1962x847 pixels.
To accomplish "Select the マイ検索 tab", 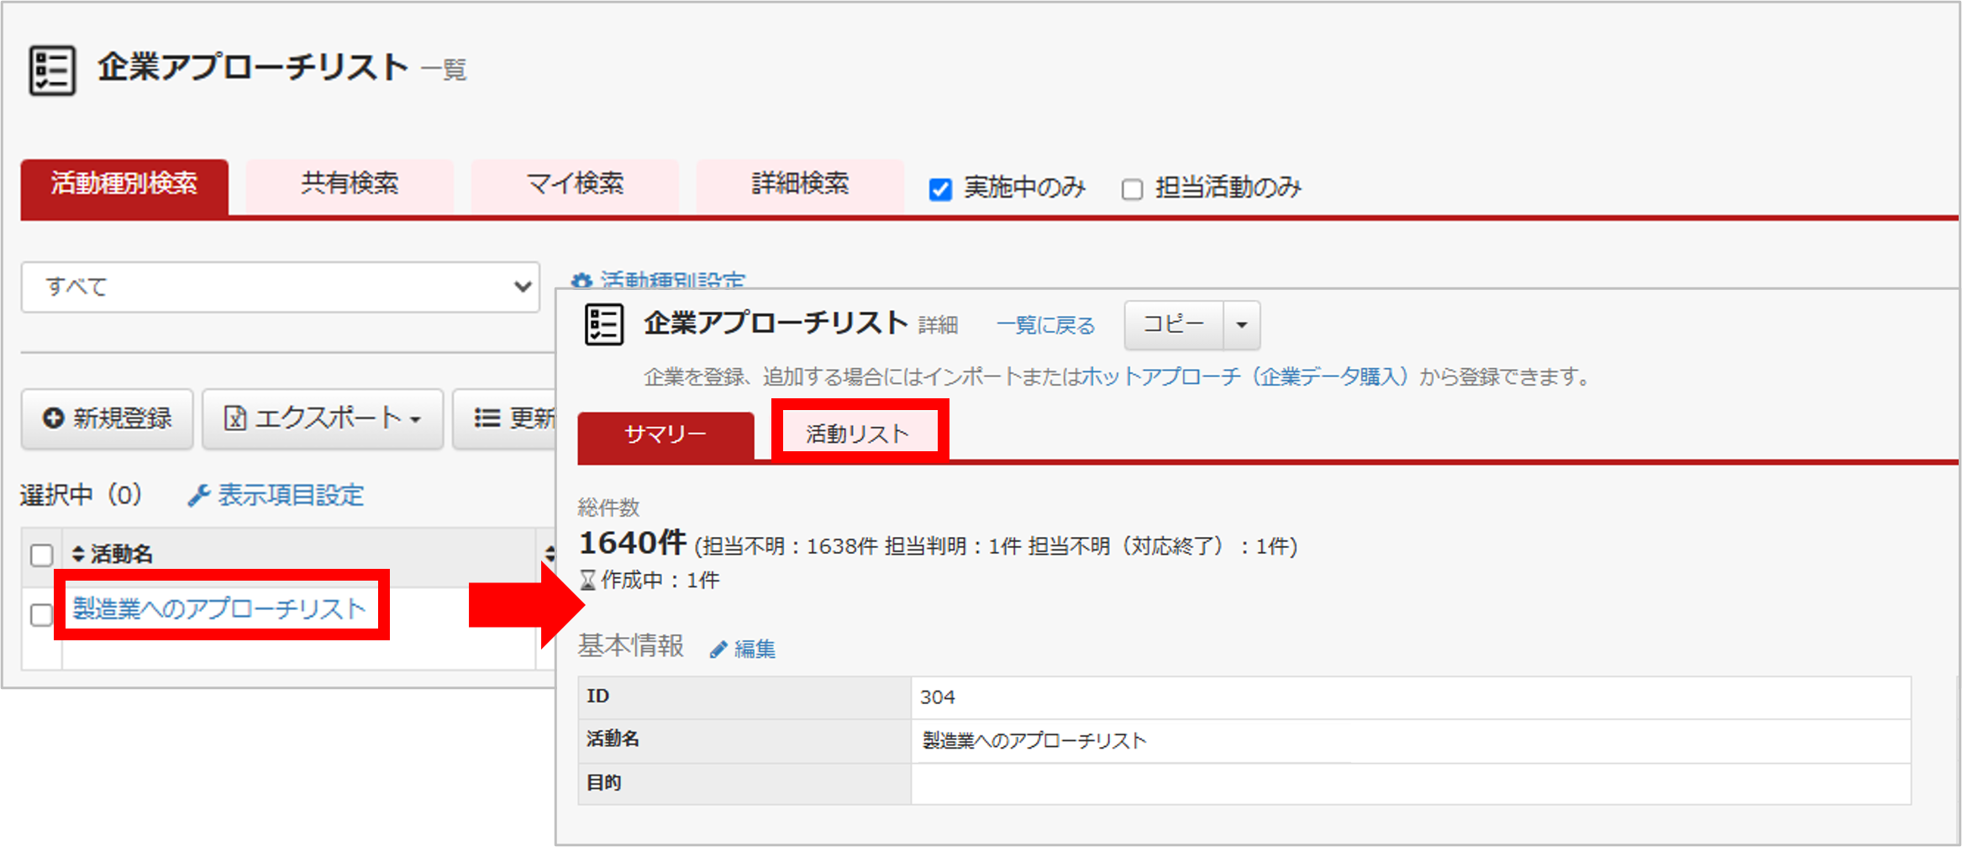I will pos(575,185).
